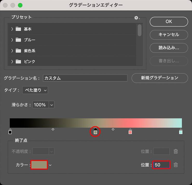Image resolution: width=192 pixels, height=185 pixels.
Task: Expand the ブルー preset folder chevron
Action: coord(12,40)
